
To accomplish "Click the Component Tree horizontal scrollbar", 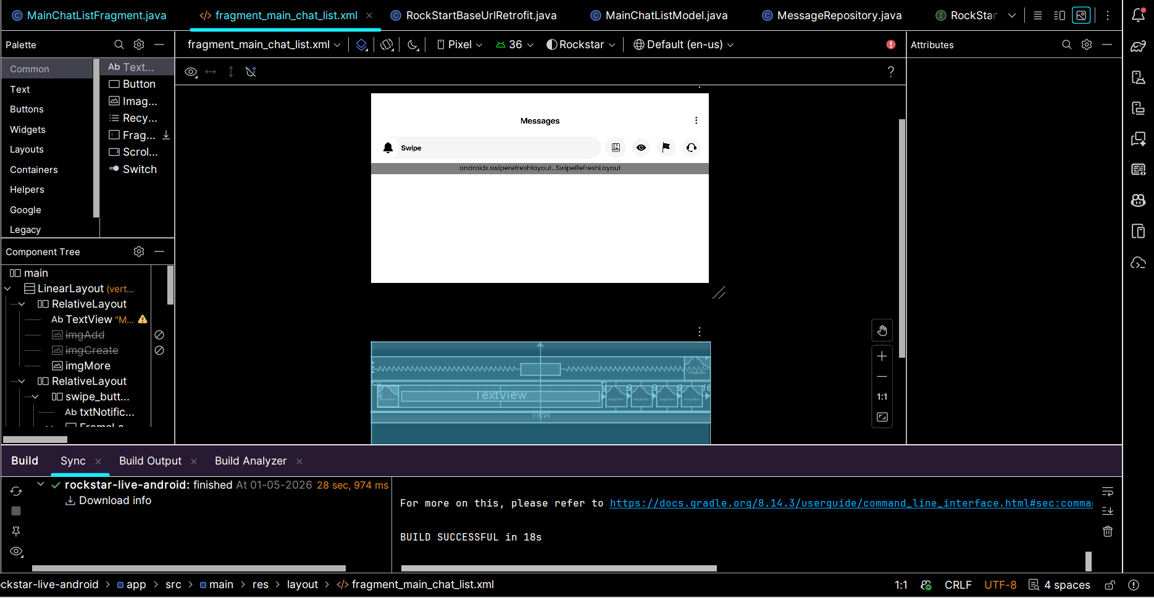I will pyautogui.click(x=35, y=440).
